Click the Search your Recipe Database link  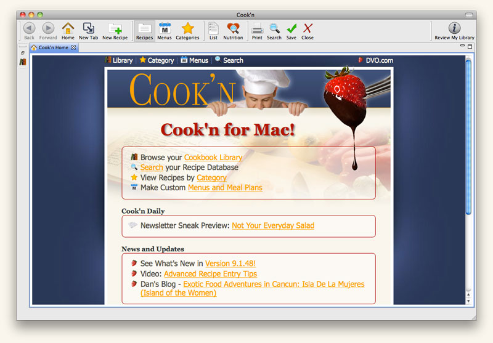[152, 167]
